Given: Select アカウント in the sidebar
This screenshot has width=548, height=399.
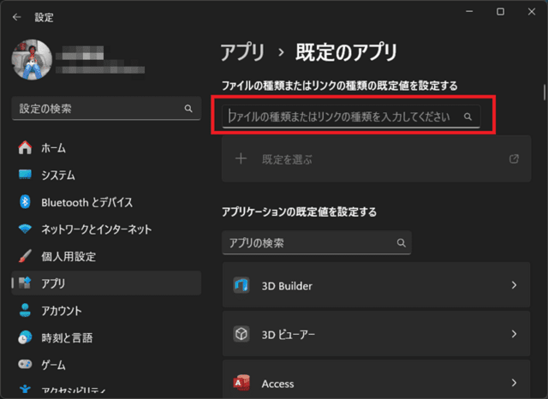Looking at the screenshot, I should click(x=61, y=310).
